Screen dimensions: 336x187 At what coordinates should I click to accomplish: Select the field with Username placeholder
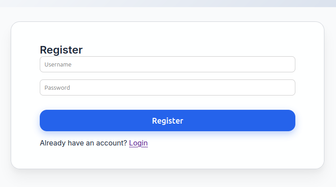pos(167,64)
